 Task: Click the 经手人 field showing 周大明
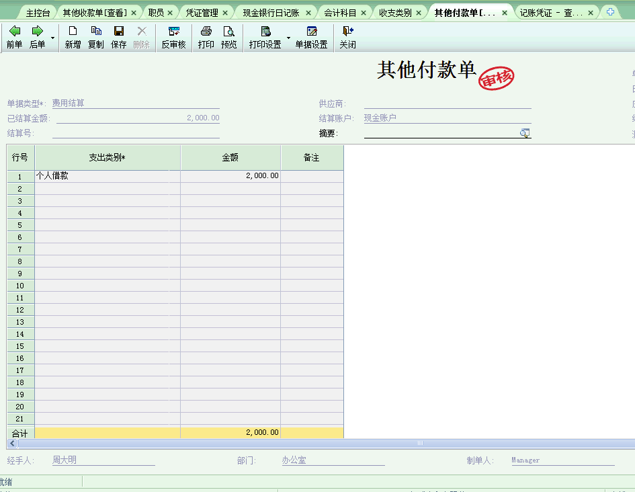coord(103,460)
